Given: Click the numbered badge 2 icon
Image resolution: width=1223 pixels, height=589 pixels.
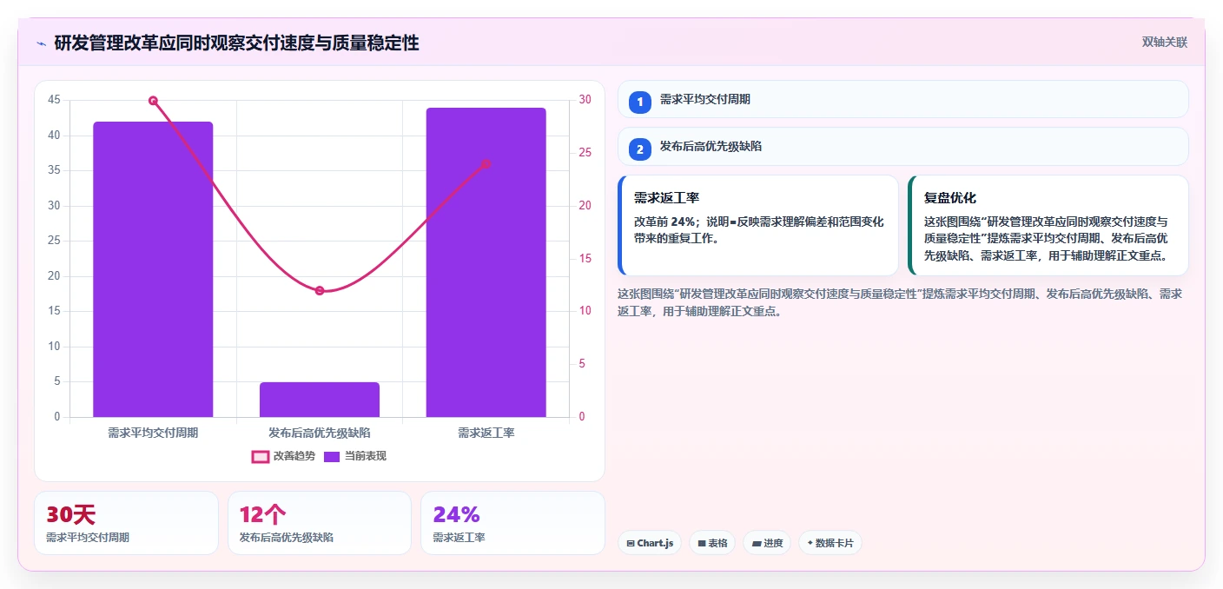Looking at the screenshot, I should click(x=640, y=149).
